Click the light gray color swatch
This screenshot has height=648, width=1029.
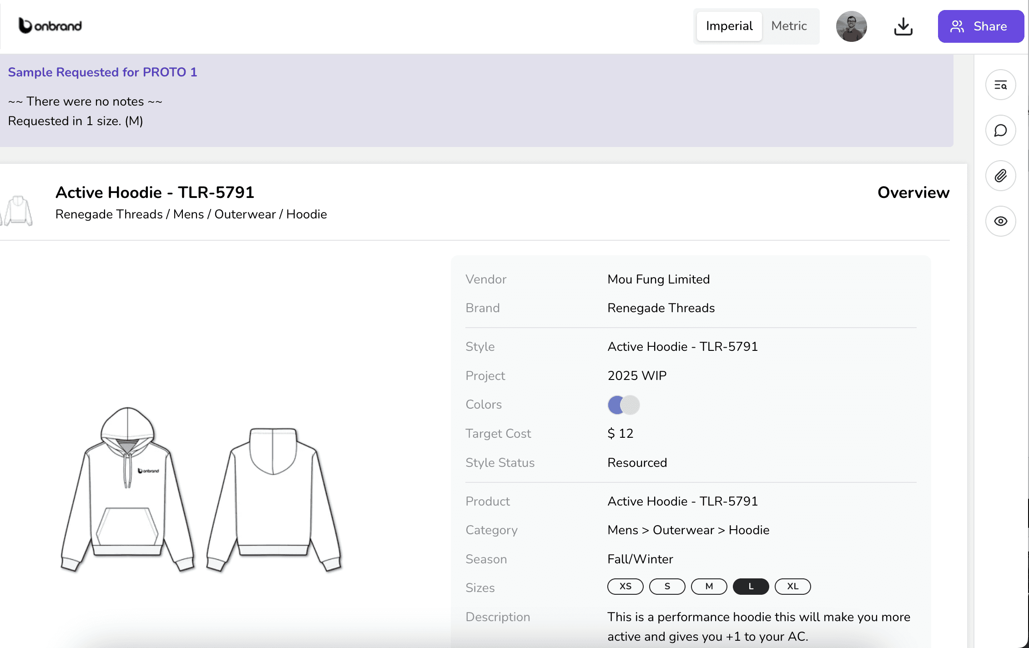click(632, 405)
